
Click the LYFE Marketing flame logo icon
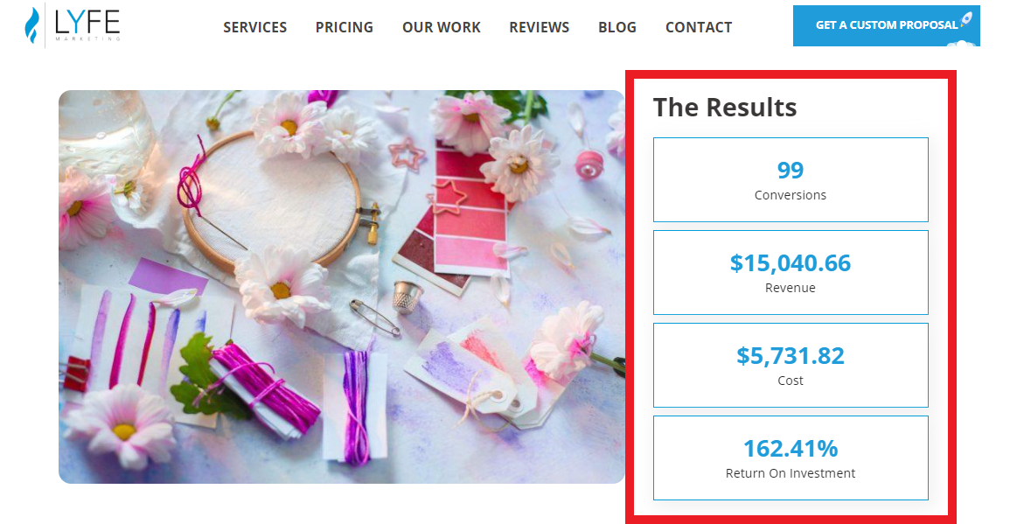31,25
